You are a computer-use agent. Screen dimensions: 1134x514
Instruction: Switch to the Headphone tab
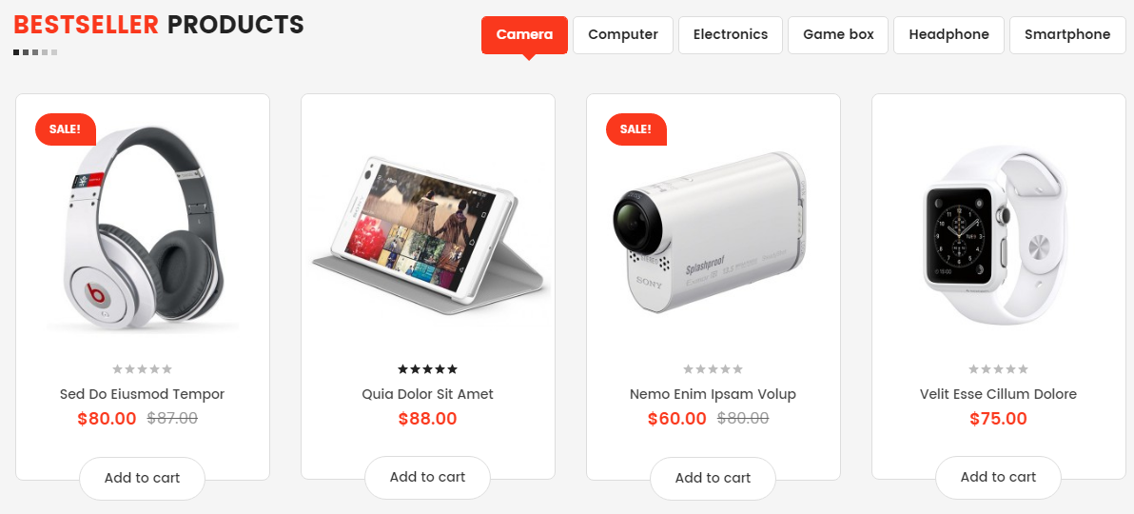pos(948,35)
